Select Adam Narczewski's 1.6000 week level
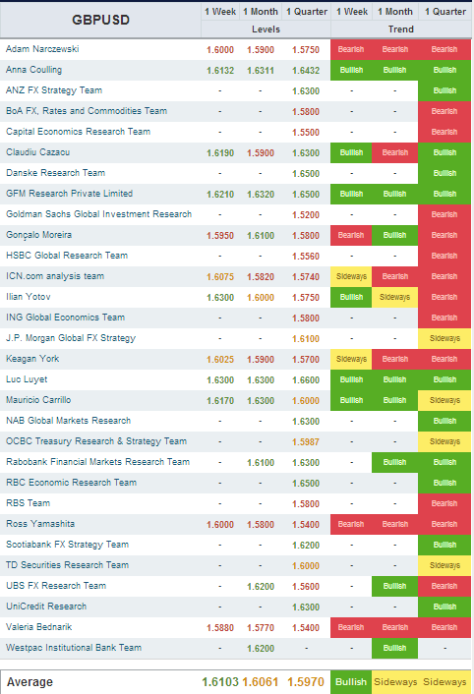Viewport: 474px width, 694px height. [220, 49]
